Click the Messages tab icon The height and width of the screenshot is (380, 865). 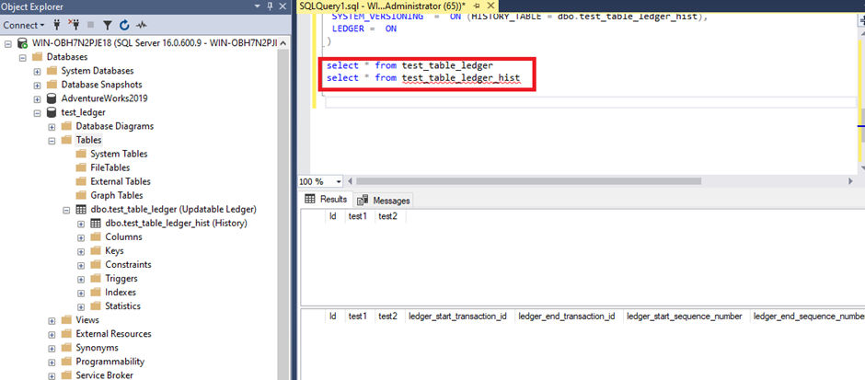click(x=363, y=201)
